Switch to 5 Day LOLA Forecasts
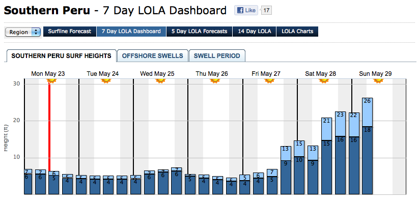The image size is (418, 200). coord(200,32)
